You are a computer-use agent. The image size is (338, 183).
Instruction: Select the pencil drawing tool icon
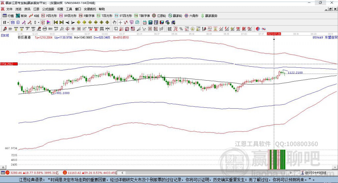[5, 29]
